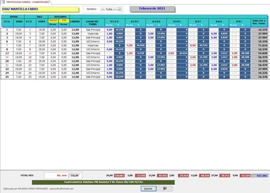The image size is (270, 193).
Task: Click the 71.616 row total
Action: coord(259,45)
